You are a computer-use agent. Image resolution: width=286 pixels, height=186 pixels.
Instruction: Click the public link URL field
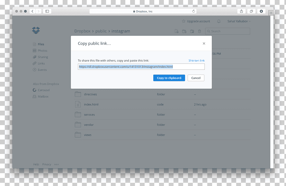pos(141,67)
